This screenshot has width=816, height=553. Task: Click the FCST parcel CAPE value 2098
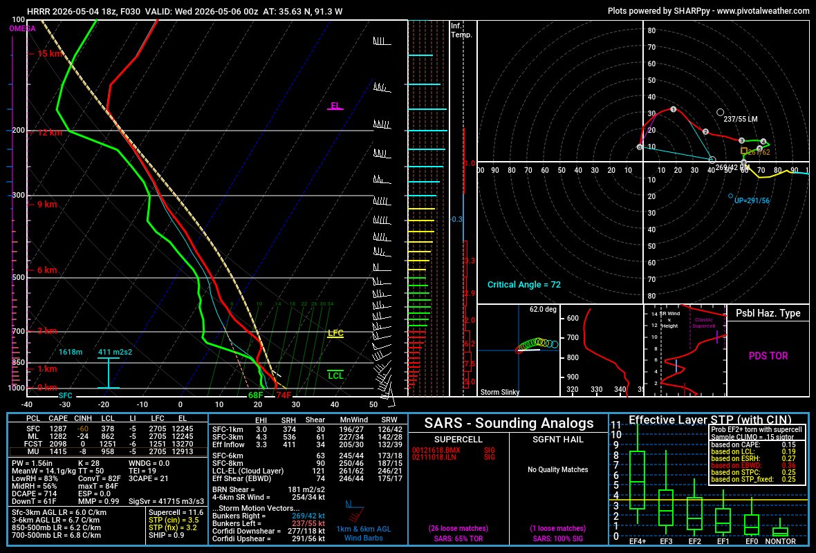[58, 444]
